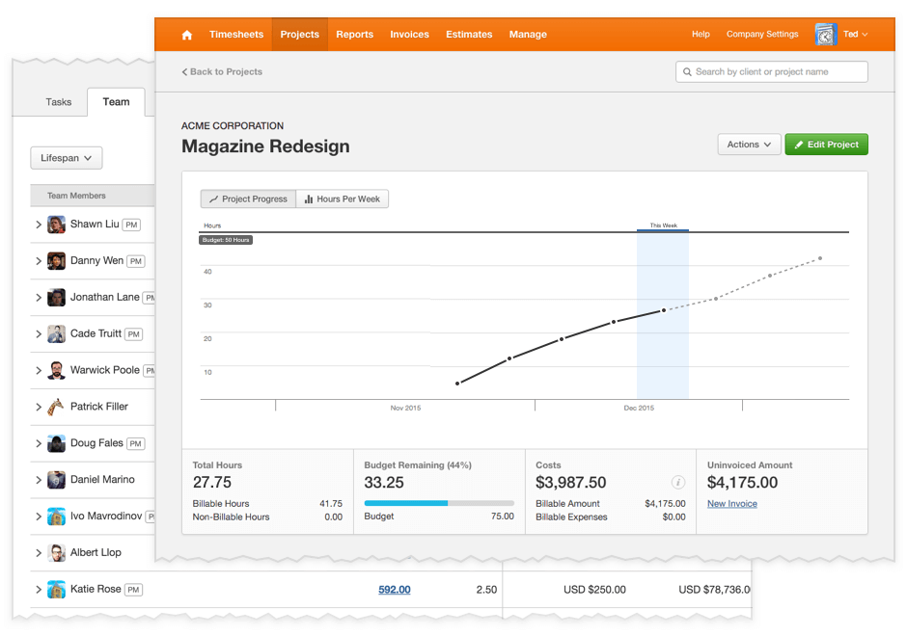Click the Team Members column header
The width and height of the screenshot is (907, 636).
[x=76, y=196]
